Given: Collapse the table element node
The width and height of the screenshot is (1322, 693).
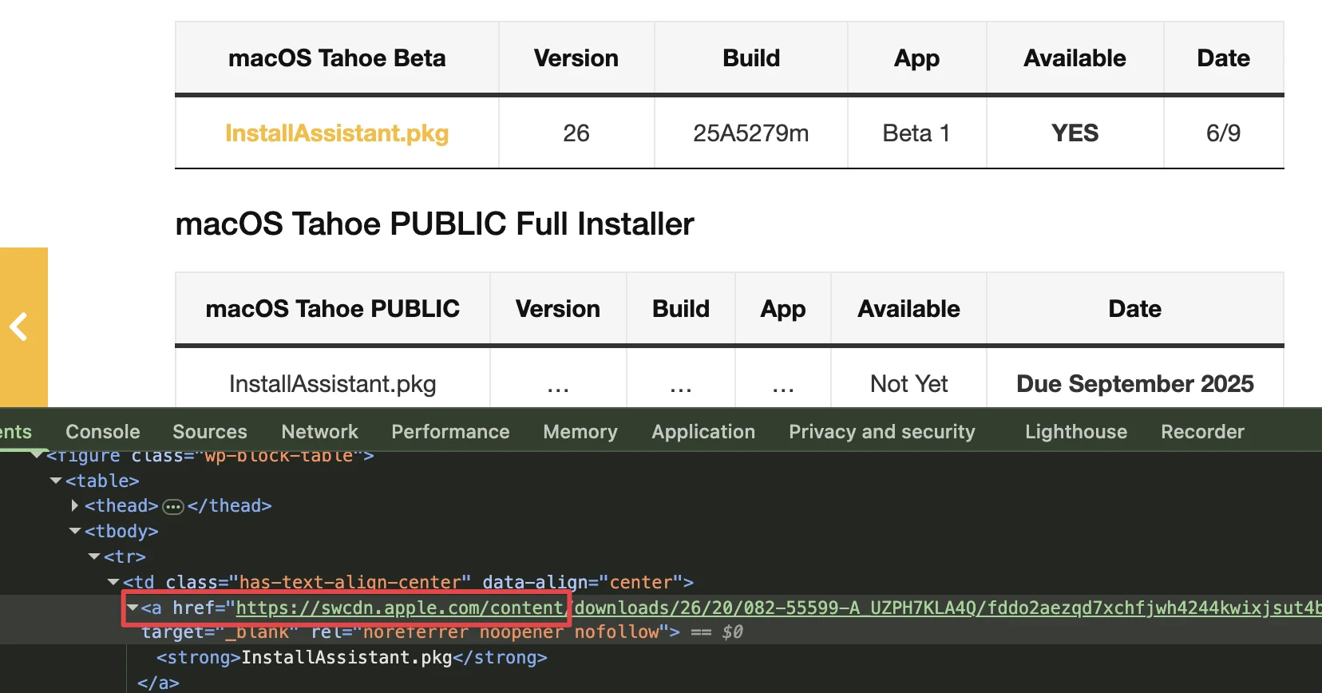Looking at the screenshot, I should (56, 481).
